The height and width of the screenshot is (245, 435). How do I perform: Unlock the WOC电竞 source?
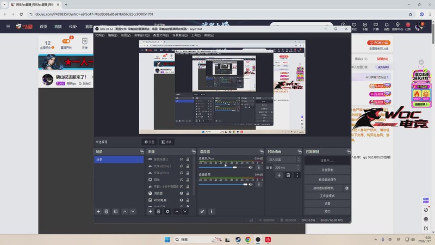point(188,200)
